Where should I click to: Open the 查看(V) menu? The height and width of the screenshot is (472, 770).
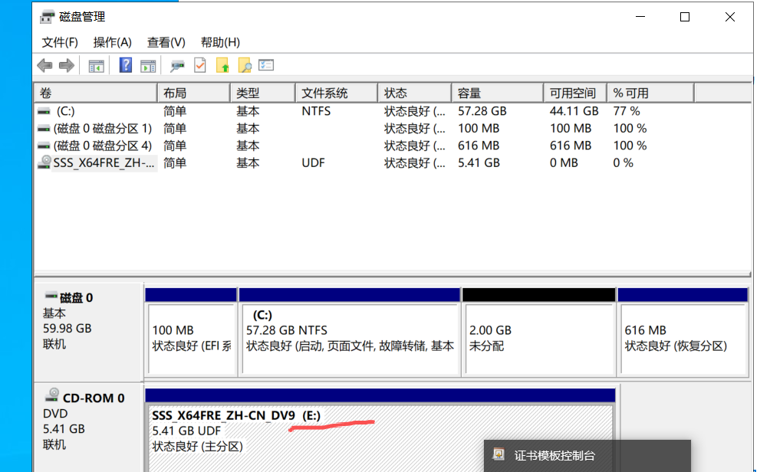166,42
